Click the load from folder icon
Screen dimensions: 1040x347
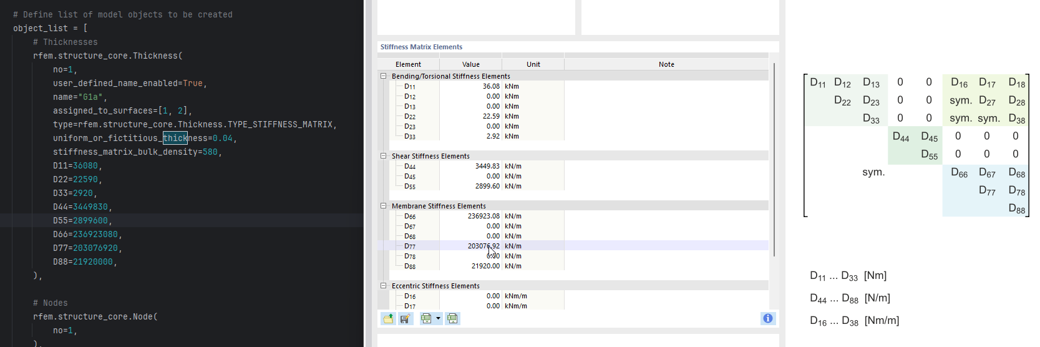tap(388, 319)
